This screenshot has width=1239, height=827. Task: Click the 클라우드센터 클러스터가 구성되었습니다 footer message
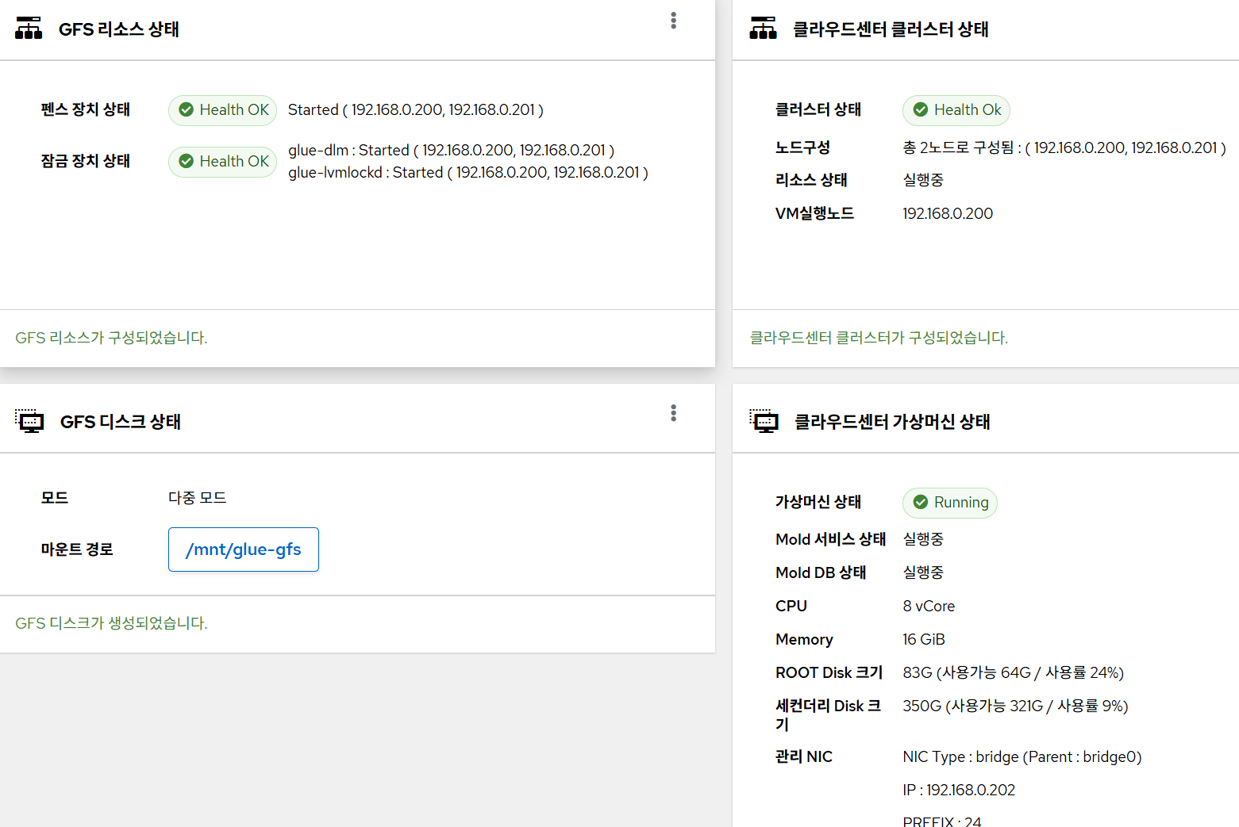879,338
